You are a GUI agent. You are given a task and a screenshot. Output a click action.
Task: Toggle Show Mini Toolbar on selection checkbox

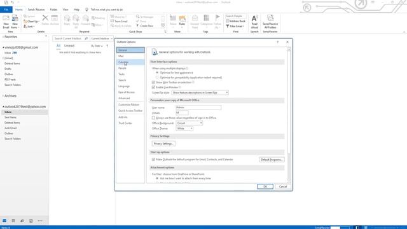tap(153, 82)
